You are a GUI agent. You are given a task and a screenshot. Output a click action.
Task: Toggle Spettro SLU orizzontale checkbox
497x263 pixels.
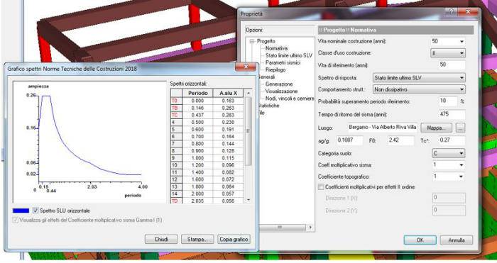coord(35,211)
